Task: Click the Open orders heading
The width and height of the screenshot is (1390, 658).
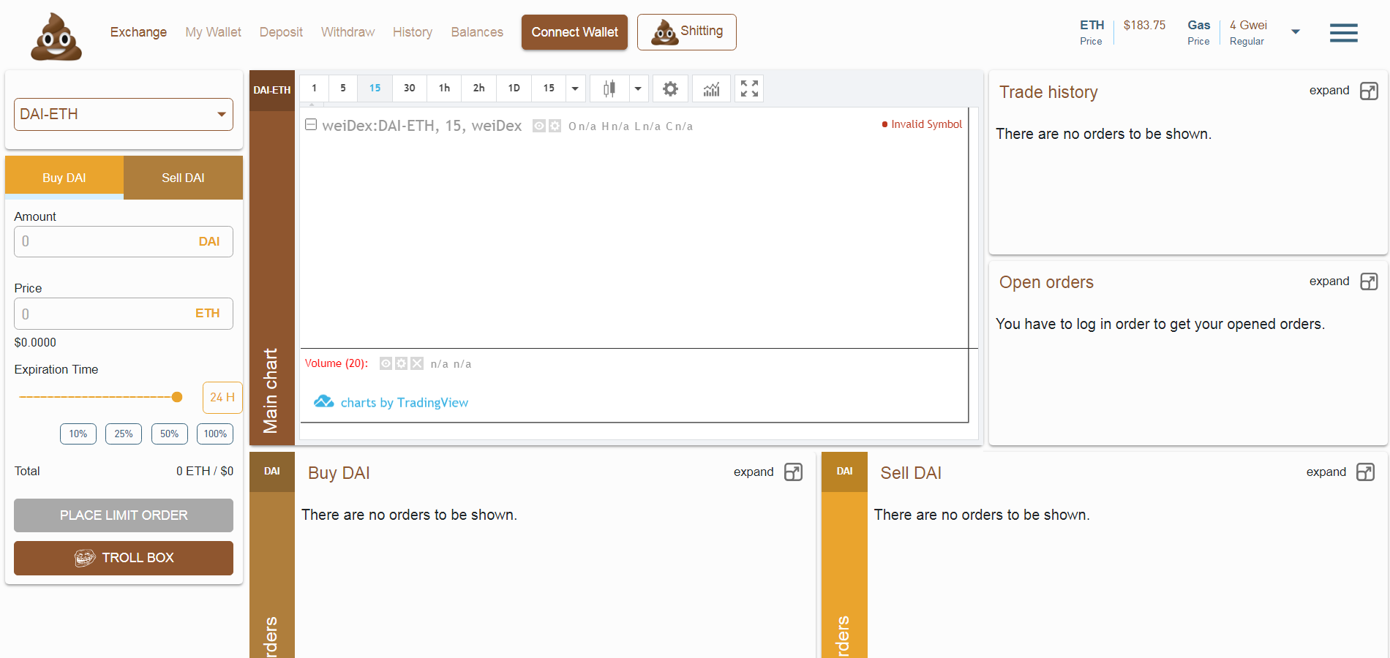Action: [1046, 282]
